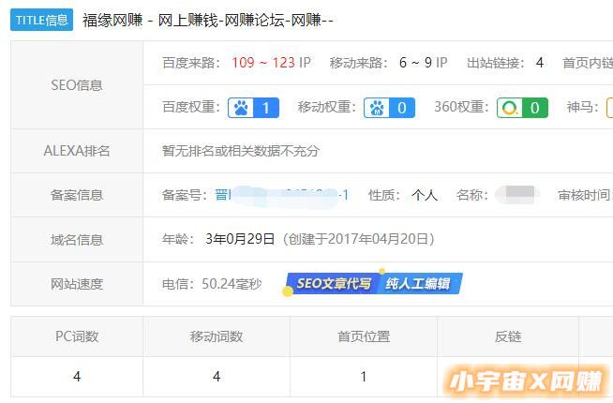Select the 备案信息 row header
The height and width of the screenshot is (403, 613).
(x=77, y=195)
